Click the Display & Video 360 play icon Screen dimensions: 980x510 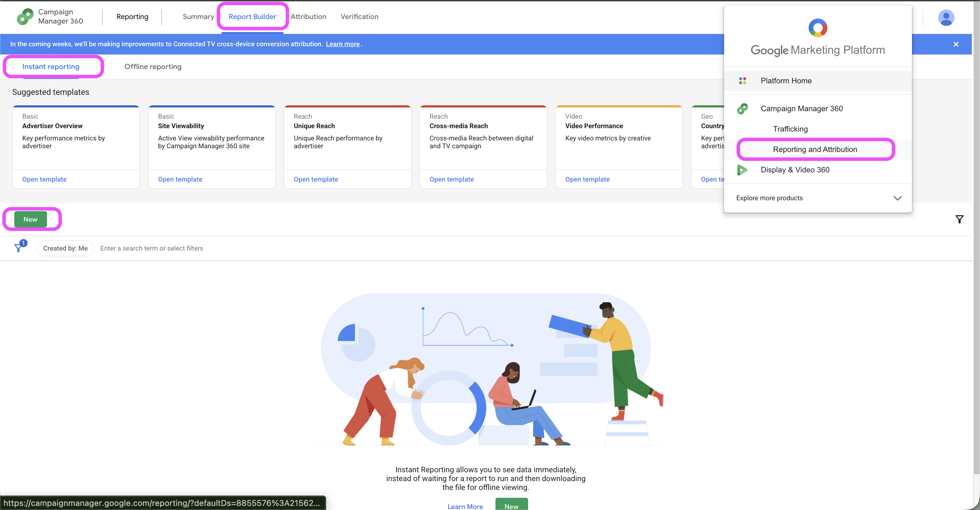point(742,170)
